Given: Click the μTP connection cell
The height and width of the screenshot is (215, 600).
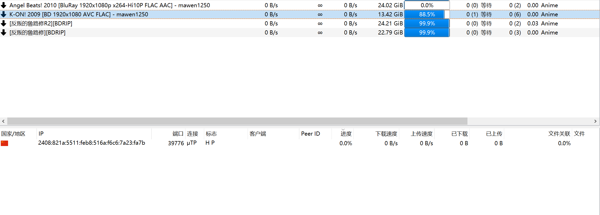Looking at the screenshot, I should 192,143.
